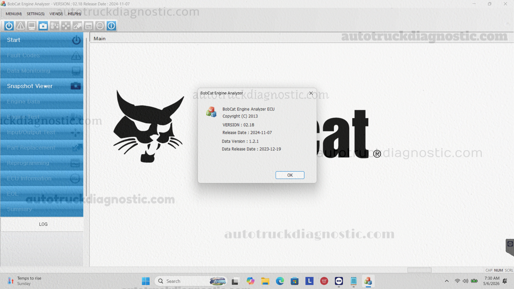
Task: Click the Input/Output Test toolbar icon
Action: [66, 26]
